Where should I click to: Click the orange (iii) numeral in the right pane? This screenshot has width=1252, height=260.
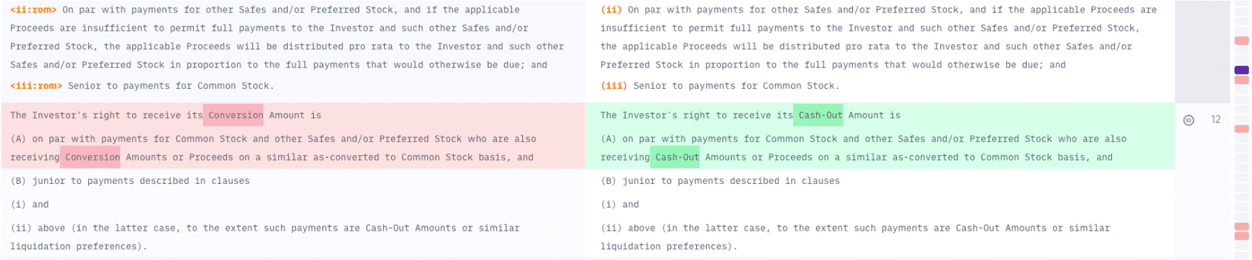[x=614, y=86]
